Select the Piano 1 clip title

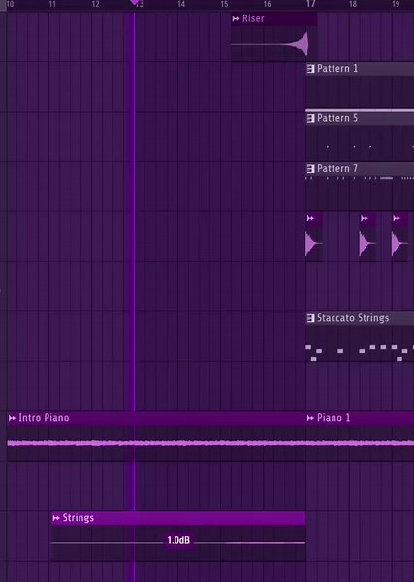tap(334, 418)
